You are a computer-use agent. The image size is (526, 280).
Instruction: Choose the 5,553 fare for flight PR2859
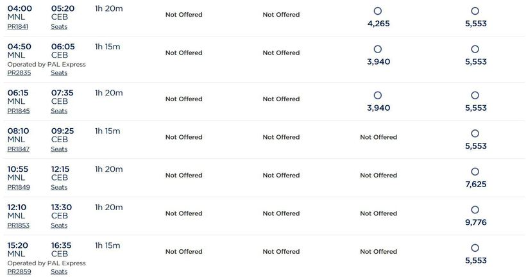tap(475, 249)
